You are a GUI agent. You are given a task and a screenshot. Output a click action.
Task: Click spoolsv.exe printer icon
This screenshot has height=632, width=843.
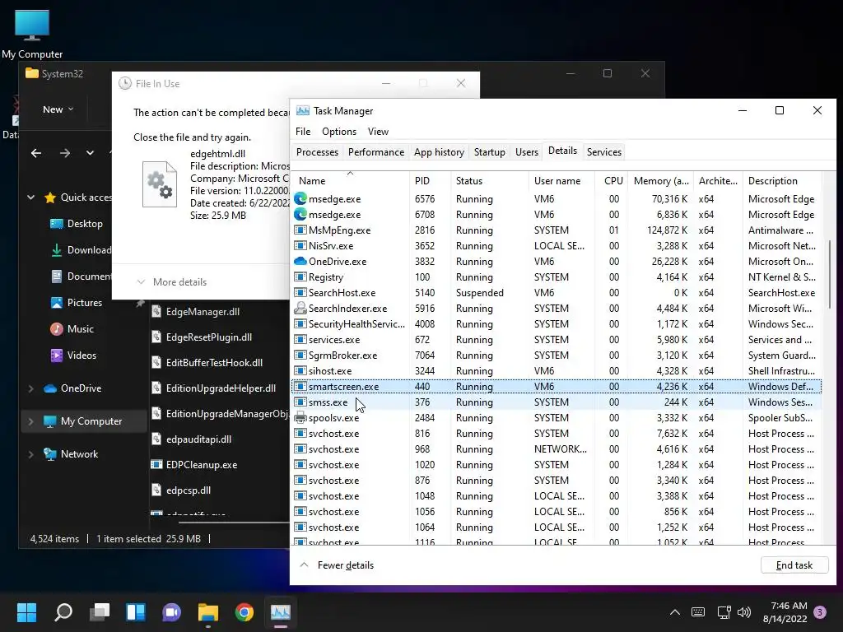[300, 417]
